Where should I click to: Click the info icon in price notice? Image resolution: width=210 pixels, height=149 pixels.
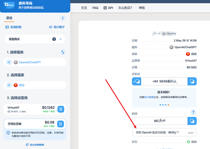8,133
